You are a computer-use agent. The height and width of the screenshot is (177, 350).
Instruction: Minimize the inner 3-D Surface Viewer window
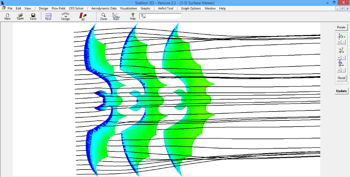338,9
